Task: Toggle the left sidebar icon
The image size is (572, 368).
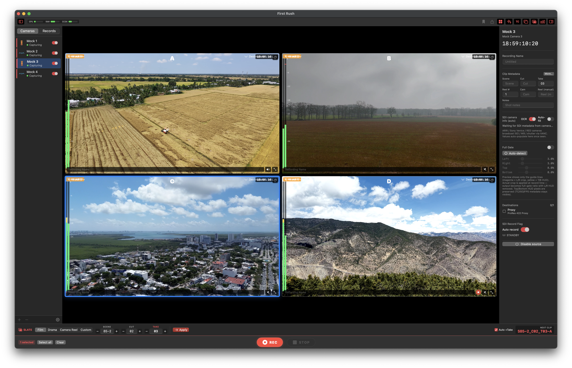Action: (x=21, y=22)
